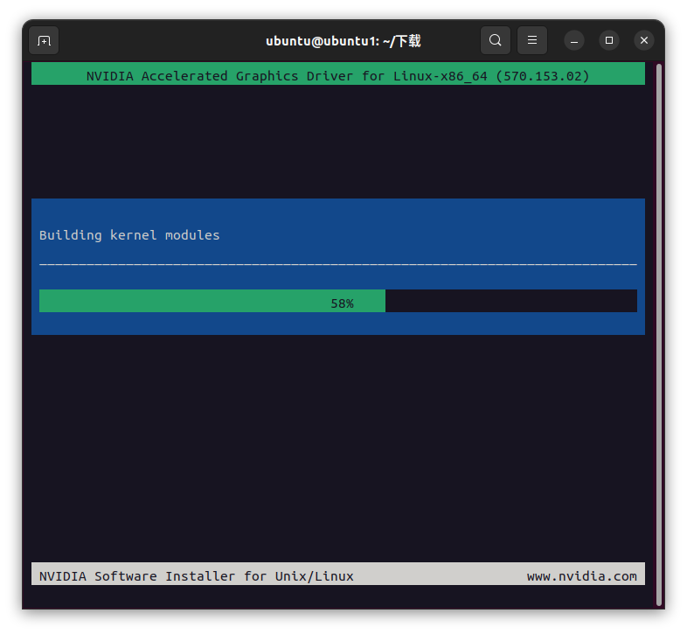The width and height of the screenshot is (687, 634).
Task: Click empty terminal area below the blue dialog
Action: pyautogui.click(x=337, y=446)
